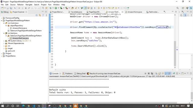The image size is (193, 108).
Task: Select AmazonHome.java in Project Explorer
Action: pos(20,28)
